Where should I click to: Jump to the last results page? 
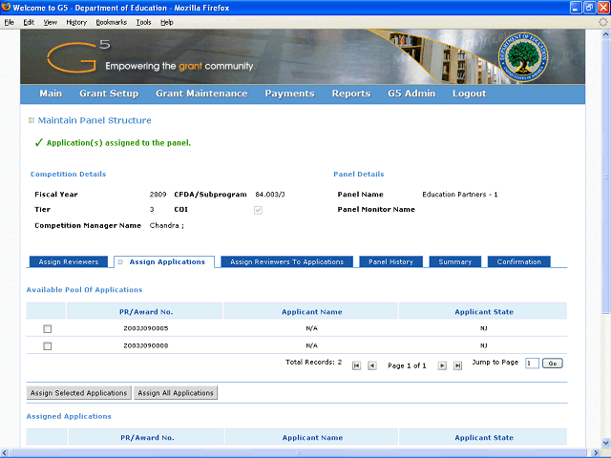(x=457, y=365)
